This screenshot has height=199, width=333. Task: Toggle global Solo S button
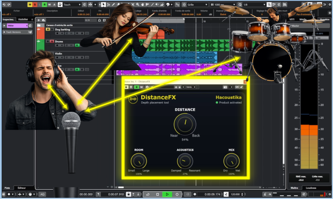pos(34,5)
